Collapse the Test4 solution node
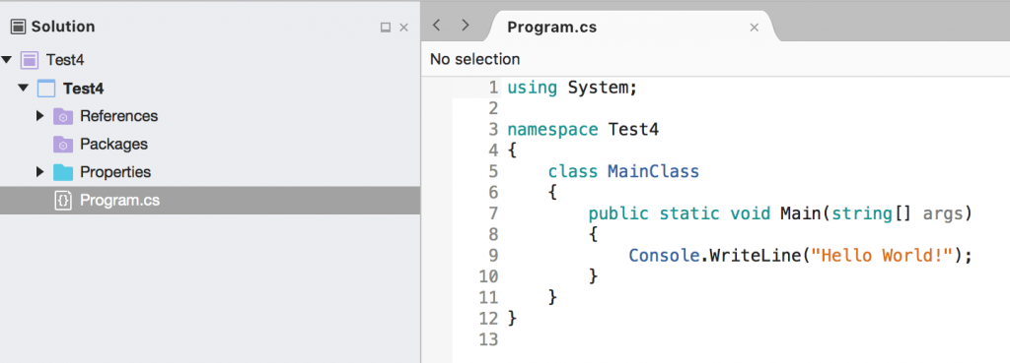The image size is (1010, 363). coord(7,60)
